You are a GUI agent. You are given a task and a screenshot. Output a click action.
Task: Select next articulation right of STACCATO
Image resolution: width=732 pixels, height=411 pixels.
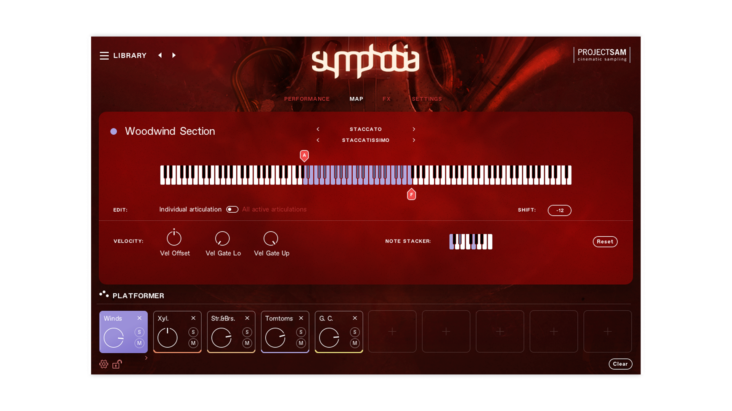point(414,129)
